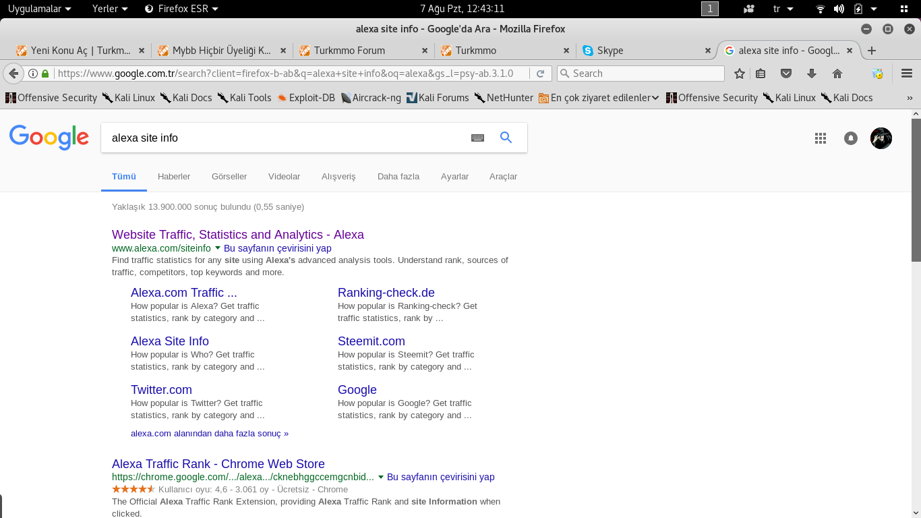Close the alexa site info tab
This screenshot has height=518, width=921.
click(850, 51)
